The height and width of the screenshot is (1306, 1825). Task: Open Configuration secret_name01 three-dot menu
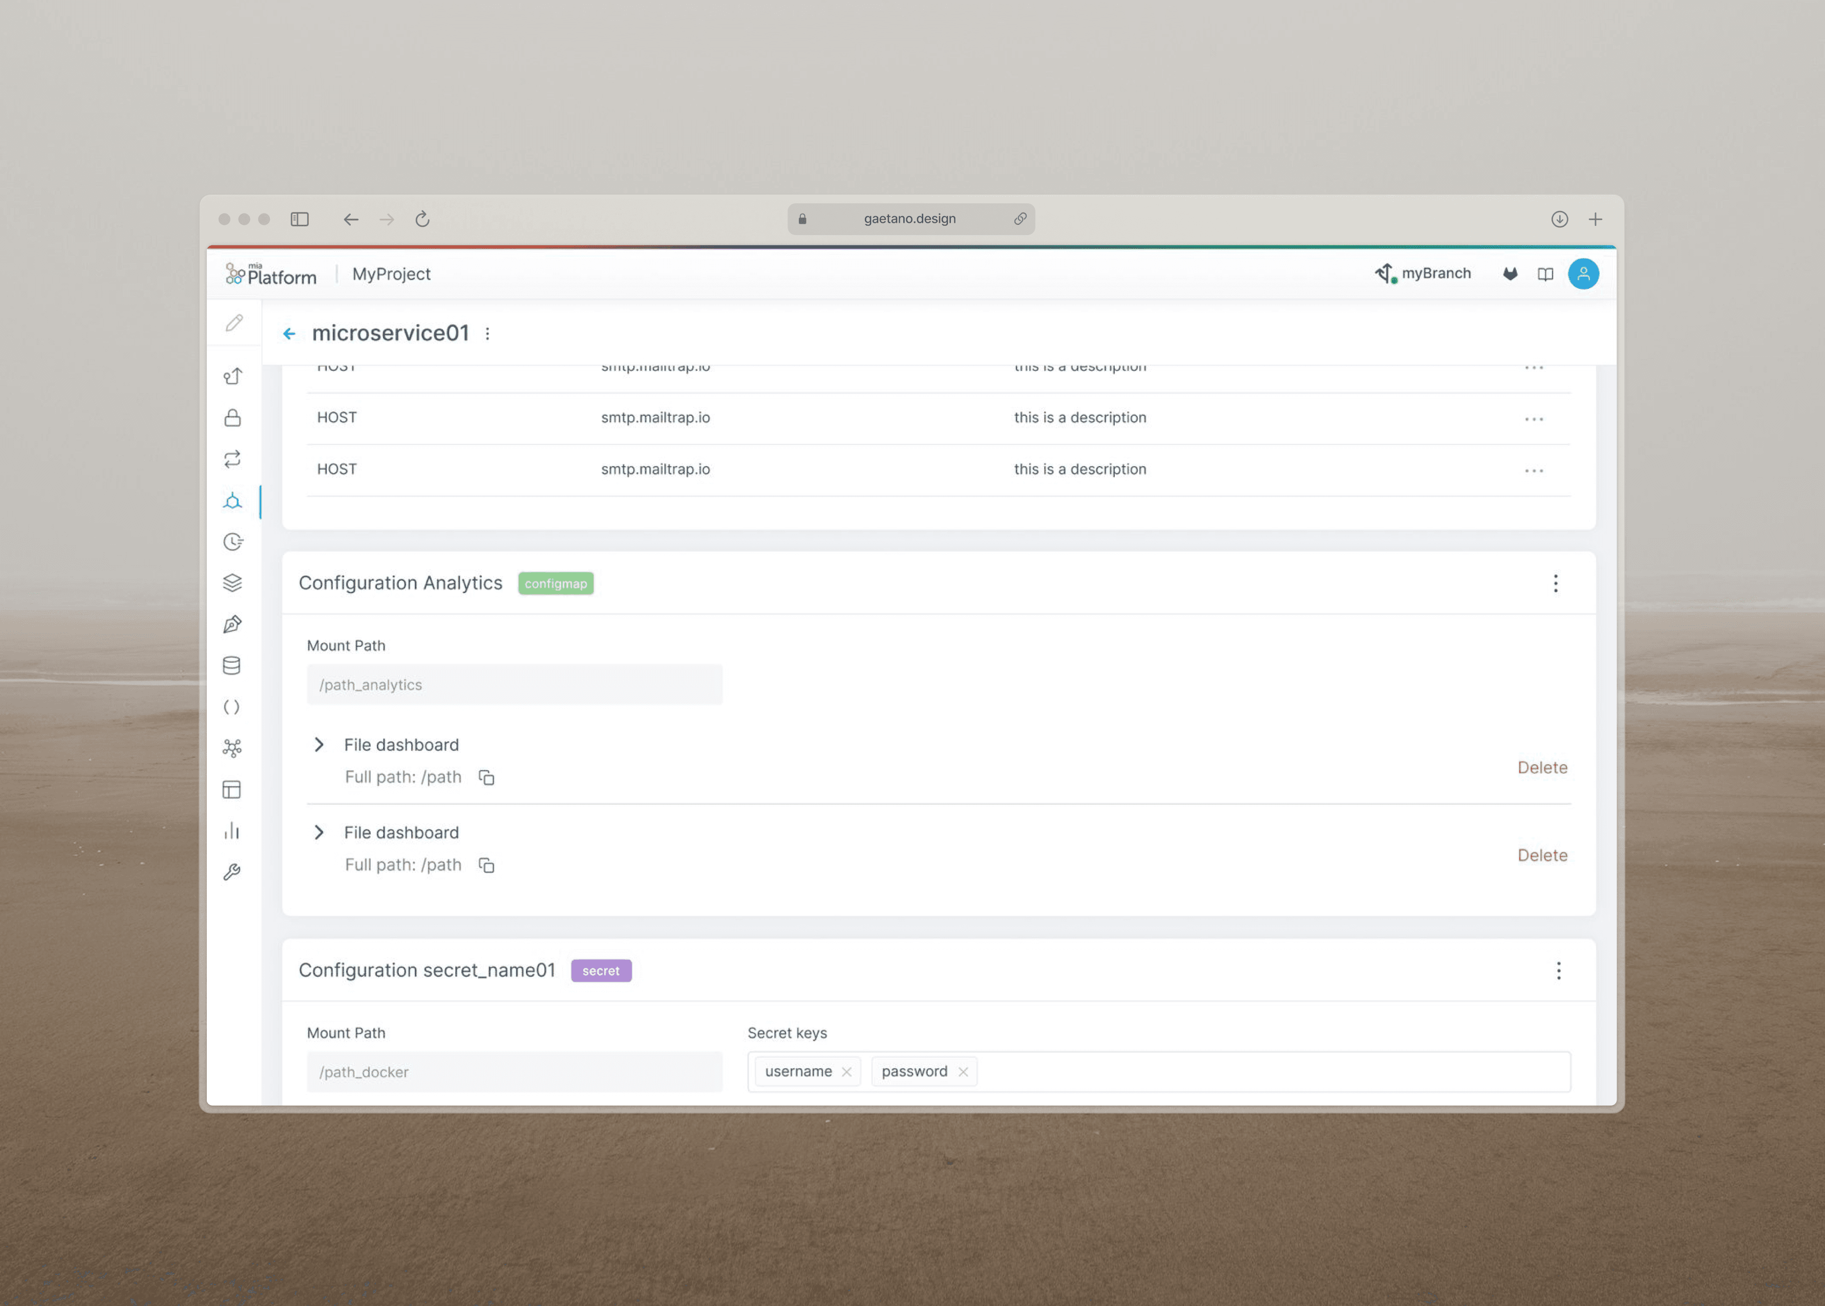click(1558, 971)
